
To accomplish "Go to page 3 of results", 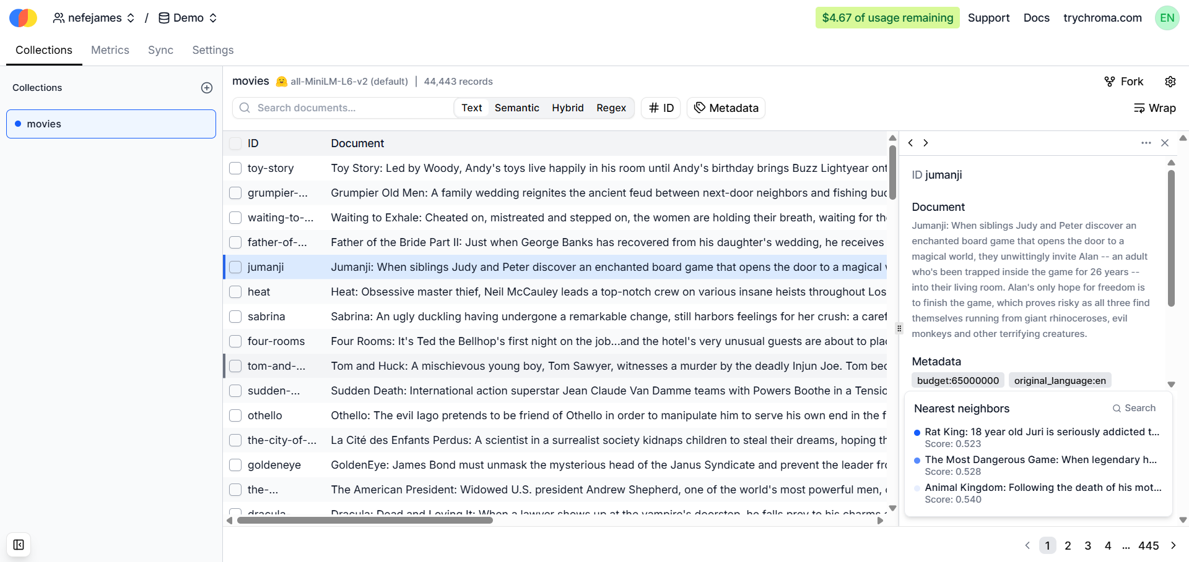I will tap(1087, 545).
